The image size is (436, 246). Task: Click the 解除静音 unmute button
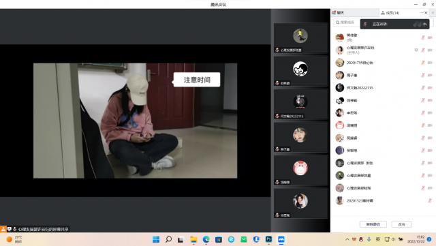click(x=373, y=224)
